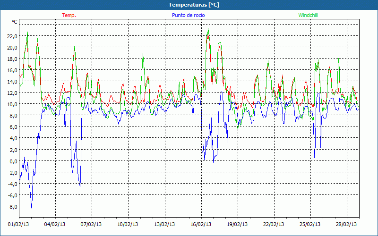Click the 25/02/13 date label
The width and height of the screenshot is (378, 236).
[x=310, y=224]
